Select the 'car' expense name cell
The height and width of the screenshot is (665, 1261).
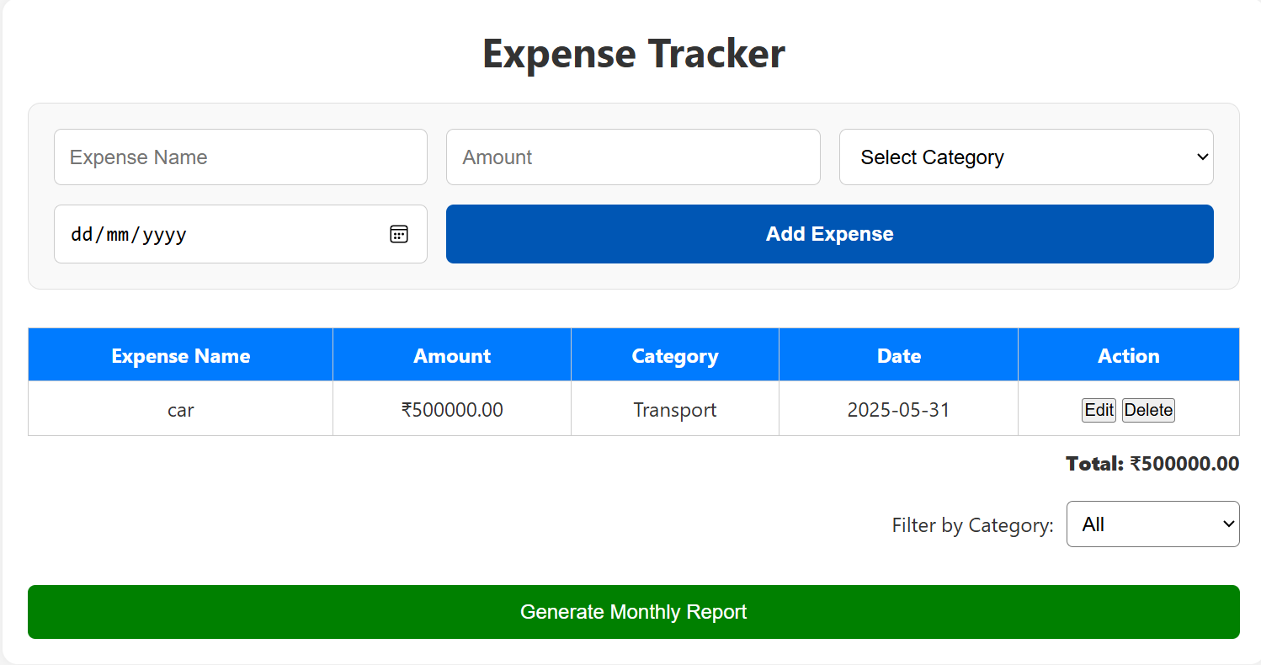tap(181, 410)
